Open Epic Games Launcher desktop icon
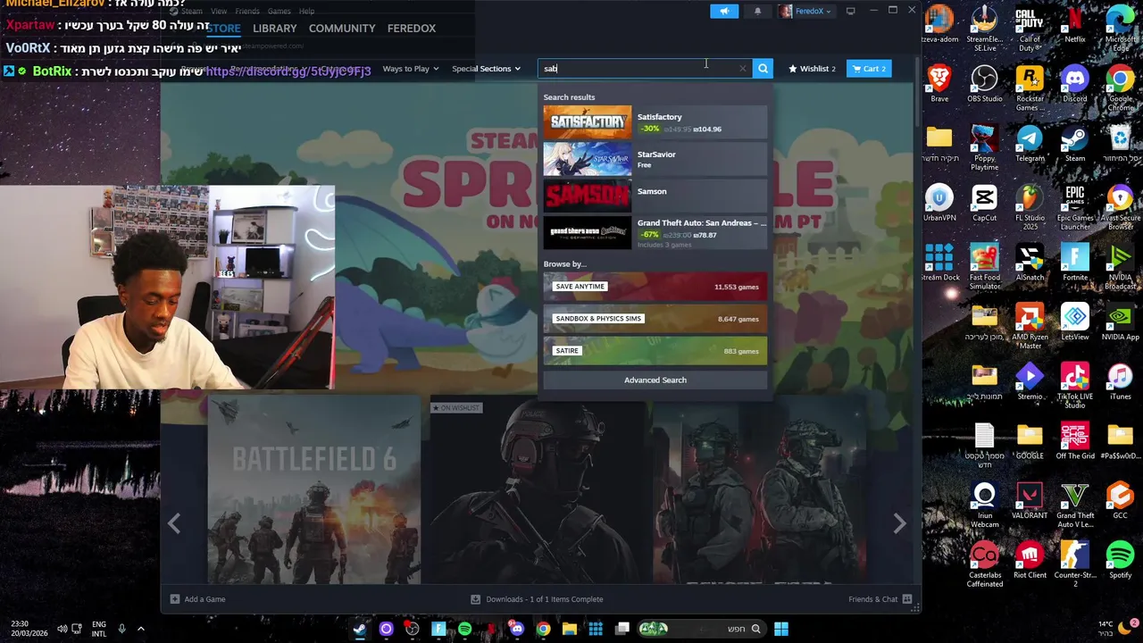 (x=1075, y=207)
